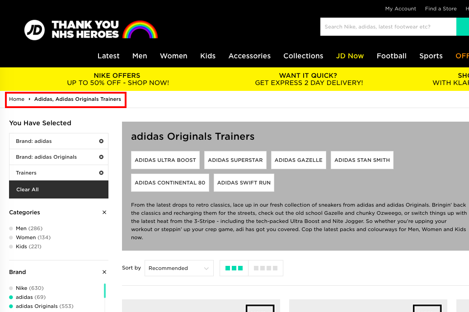Image resolution: width=469 pixels, height=312 pixels.
Task: Click the search input field
Action: [x=388, y=27]
